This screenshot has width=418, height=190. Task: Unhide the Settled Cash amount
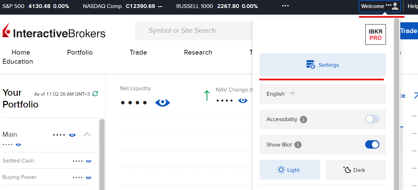point(89,161)
